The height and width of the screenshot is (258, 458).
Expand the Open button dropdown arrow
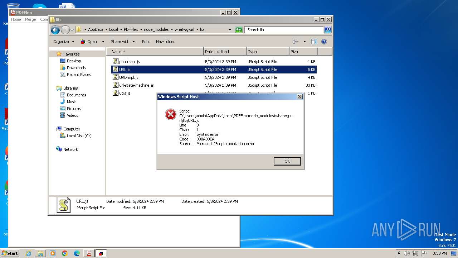(103, 42)
